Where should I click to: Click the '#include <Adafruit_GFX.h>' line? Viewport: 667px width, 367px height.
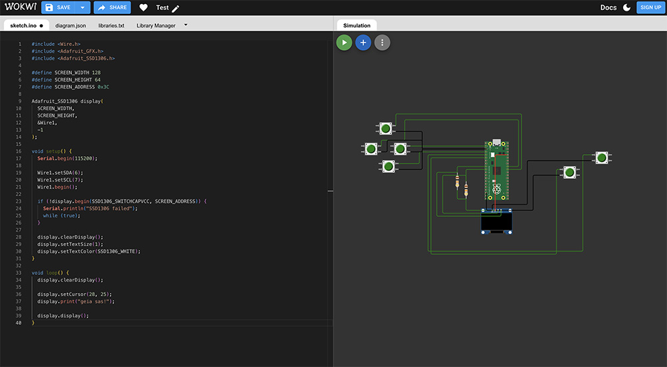pyautogui.click(x=67, y=51)
